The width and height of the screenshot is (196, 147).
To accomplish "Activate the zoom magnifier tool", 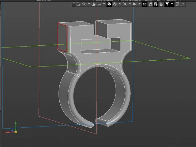I will click(84, 4).
